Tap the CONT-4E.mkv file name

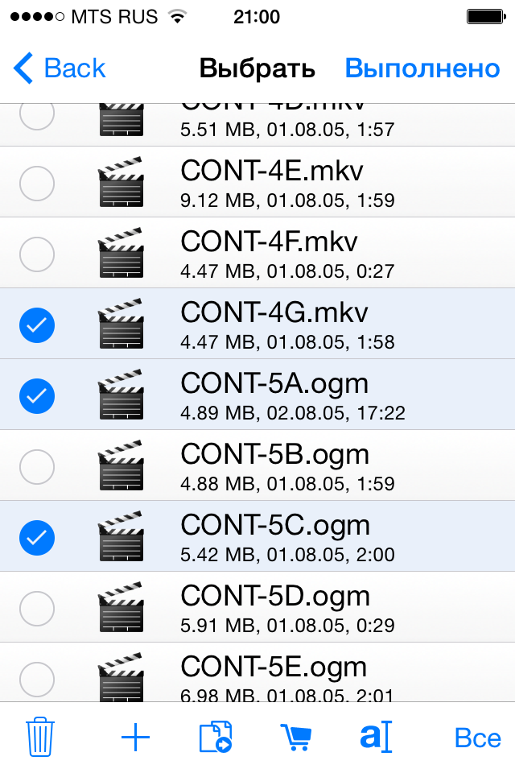(x=272, y=172)
